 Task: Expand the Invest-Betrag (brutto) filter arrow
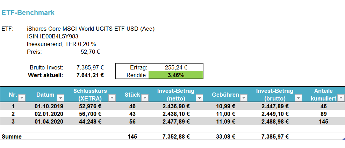298,98
